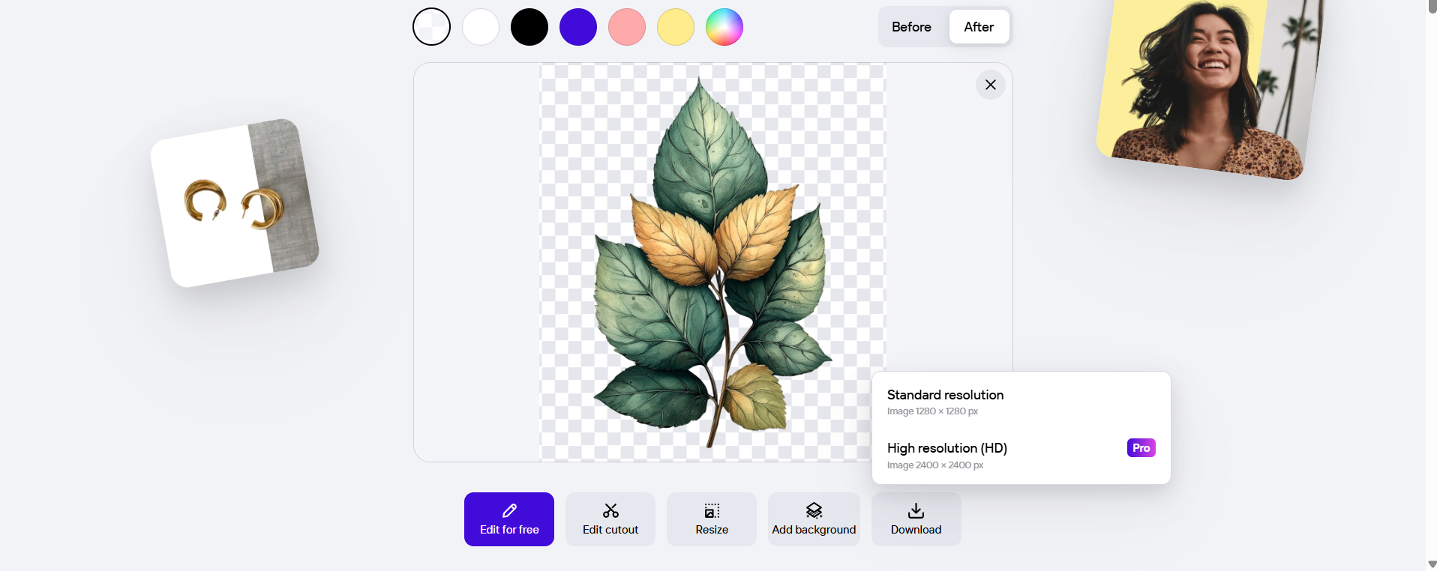Choose the white background color
This screenshot has height=571, width=1437.
pos(481,27)
